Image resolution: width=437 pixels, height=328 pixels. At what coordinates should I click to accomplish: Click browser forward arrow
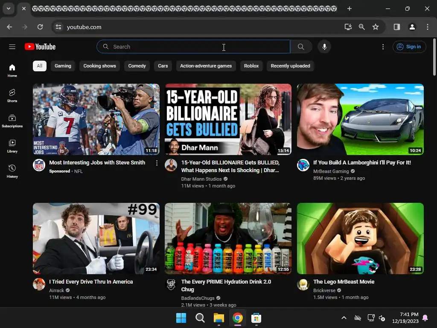pos(25,27)
